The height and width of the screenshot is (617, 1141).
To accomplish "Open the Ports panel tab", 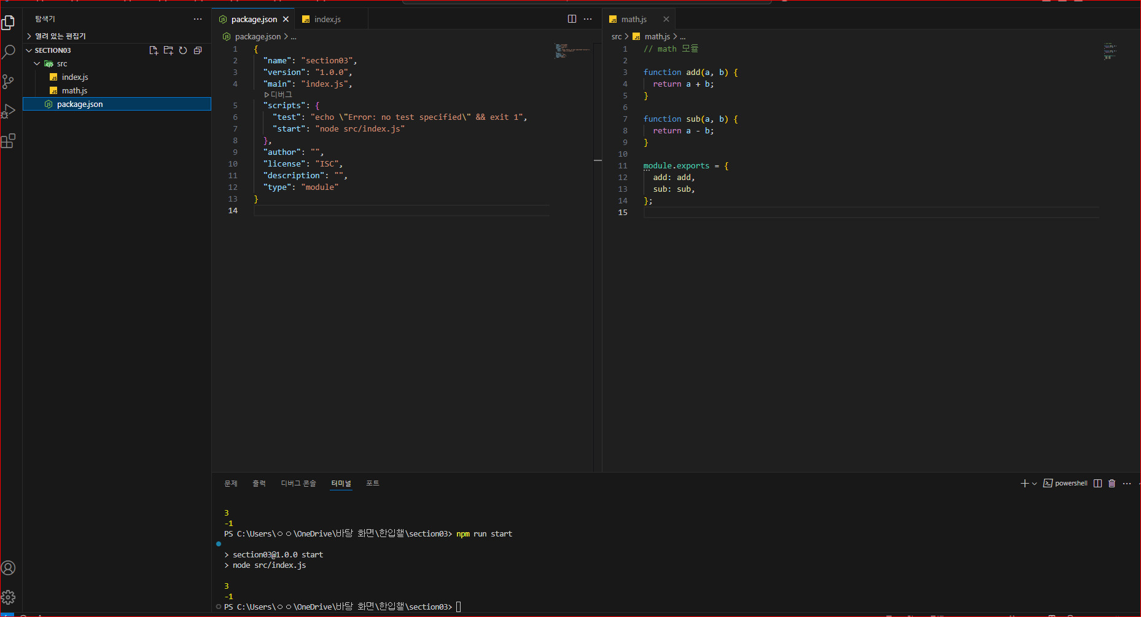I will pos(373,483).
